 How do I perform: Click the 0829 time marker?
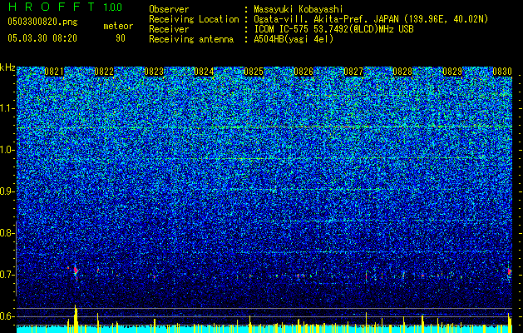pyautogui.click(x=452, y=72)
